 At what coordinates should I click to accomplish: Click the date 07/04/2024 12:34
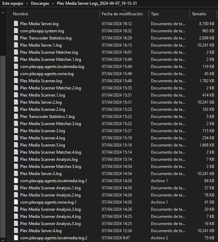[117, 230]
